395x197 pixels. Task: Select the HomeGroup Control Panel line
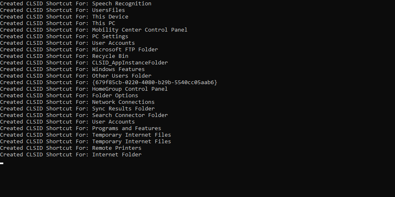84,89
